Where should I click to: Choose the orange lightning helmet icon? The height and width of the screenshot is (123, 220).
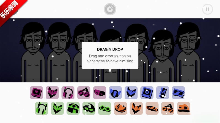pos(120,108)
